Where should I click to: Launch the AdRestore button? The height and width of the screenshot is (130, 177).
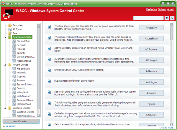tap(152, 71)
